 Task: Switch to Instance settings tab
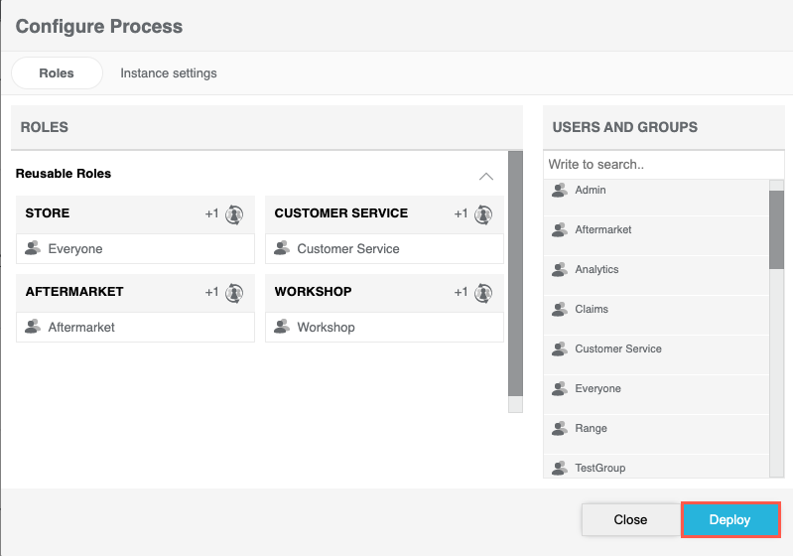coord(169,73)
